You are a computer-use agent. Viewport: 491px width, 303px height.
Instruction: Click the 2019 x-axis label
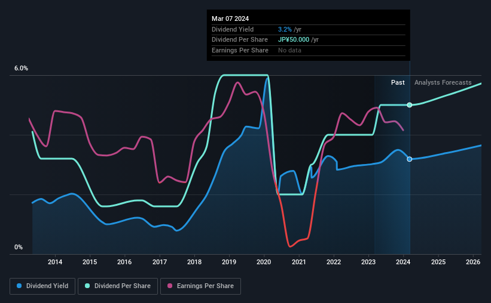pos(229,262)
